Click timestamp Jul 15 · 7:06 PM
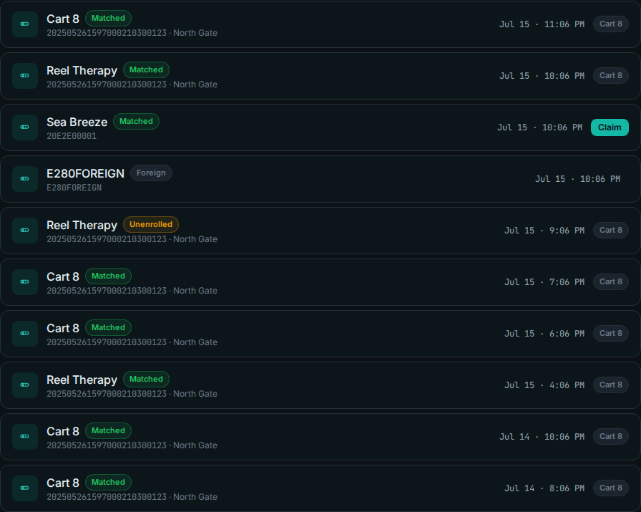The height and width of the screenshot is (512, 641). coord(544,282)
